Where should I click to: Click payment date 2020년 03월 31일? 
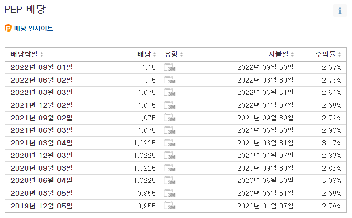coord(265,193)
